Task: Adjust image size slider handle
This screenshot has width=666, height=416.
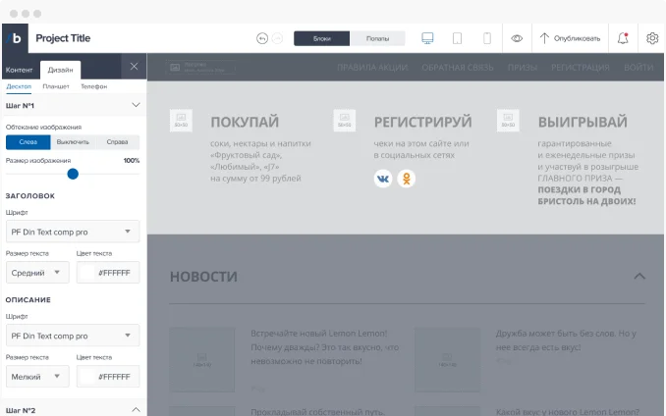Action: tap(73, 174)
